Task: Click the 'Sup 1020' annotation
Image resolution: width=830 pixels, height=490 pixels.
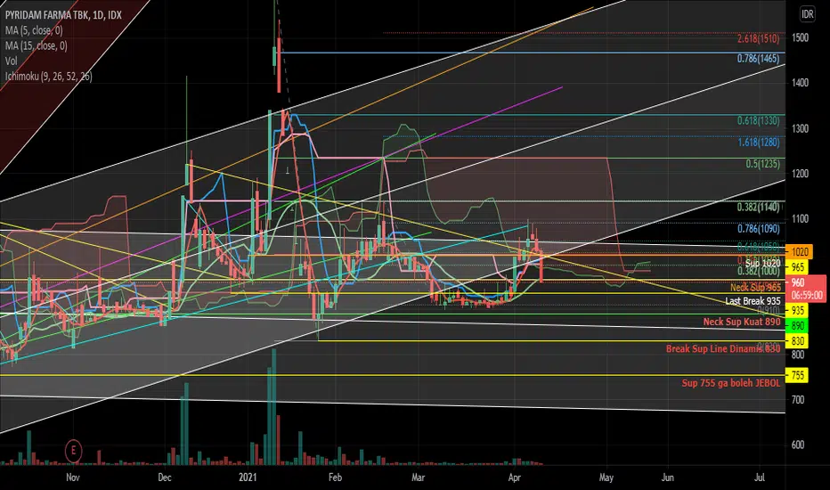Action: 763,264
